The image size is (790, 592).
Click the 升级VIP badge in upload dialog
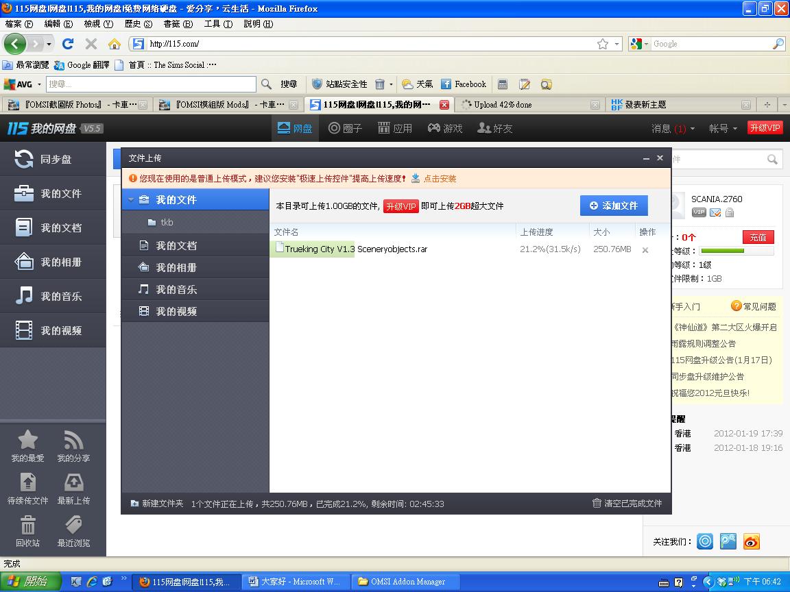(x=401, y=206)
